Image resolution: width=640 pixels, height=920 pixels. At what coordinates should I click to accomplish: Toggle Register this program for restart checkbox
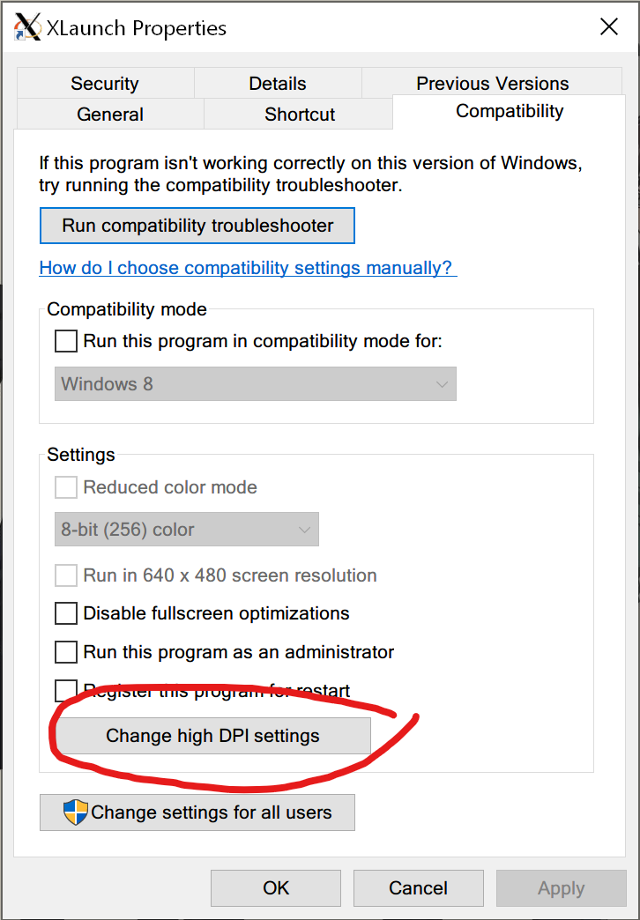click(66, 690)
